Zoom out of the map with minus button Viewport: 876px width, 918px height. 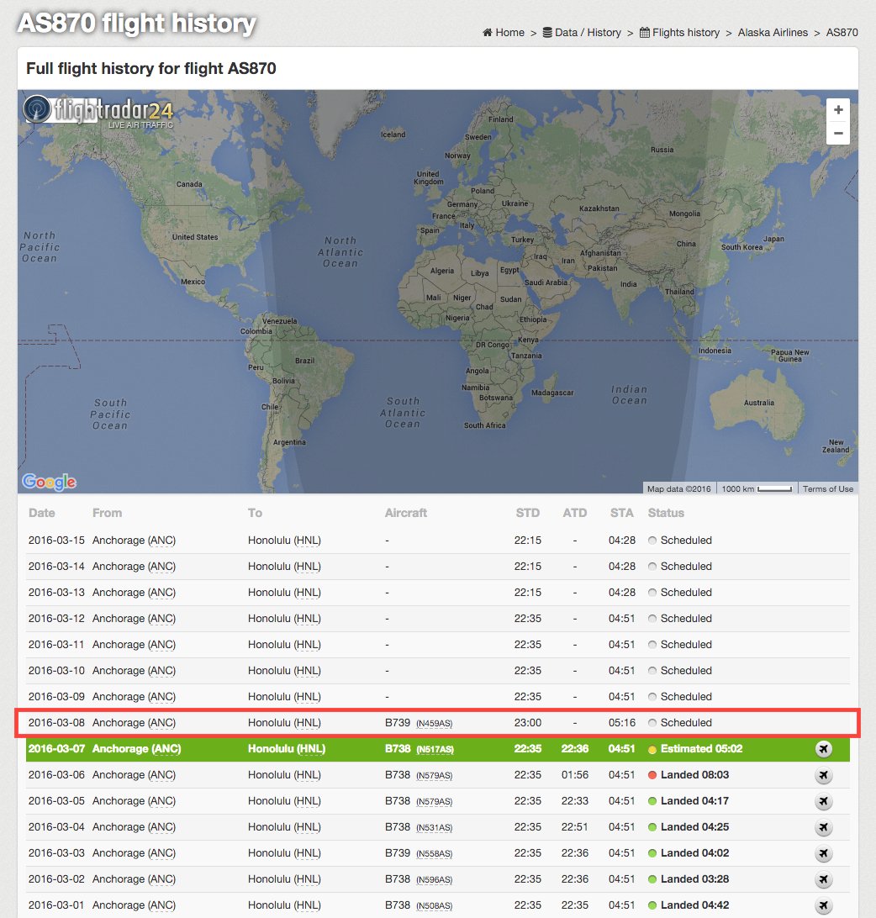click(838, 133)
